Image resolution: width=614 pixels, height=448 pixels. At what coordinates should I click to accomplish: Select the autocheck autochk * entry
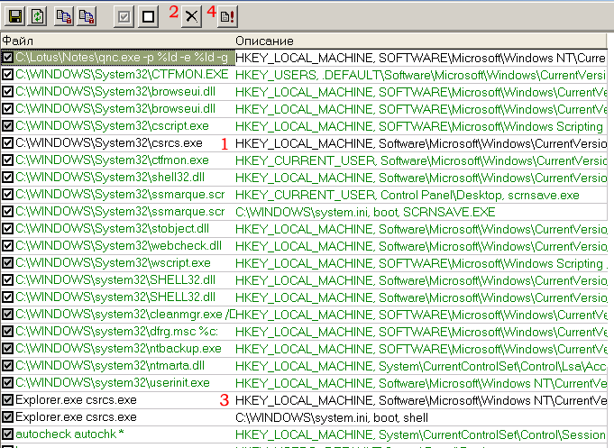pos(69,434)
